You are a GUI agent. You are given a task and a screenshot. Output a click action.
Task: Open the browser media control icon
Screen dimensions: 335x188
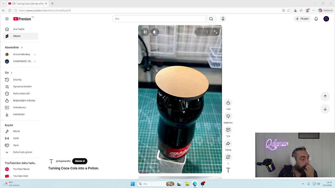(x=295, y=10)
